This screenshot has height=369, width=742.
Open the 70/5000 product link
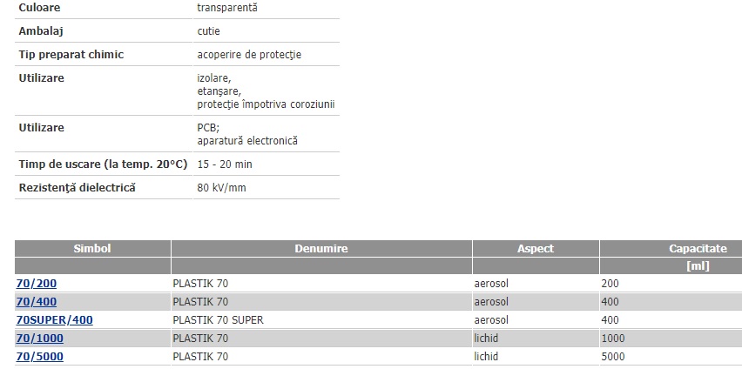[40, 357]
